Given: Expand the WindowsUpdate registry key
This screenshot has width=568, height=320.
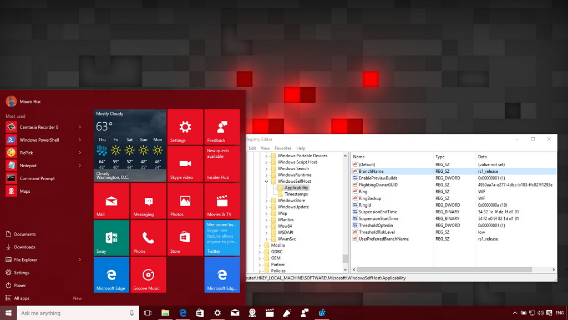Looking at the screenshot, I should pos(267,207).
